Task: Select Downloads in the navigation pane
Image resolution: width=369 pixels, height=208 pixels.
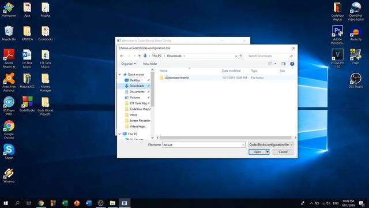Action: pyautogui.click(x=137, y=86)
